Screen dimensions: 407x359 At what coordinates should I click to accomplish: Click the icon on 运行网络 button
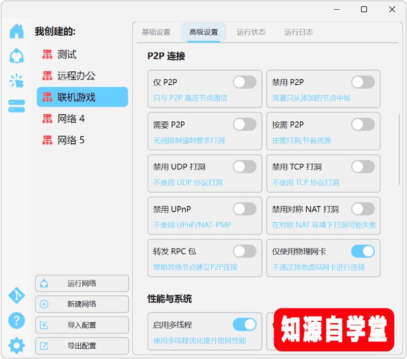pyautogui.click(x=44, y=284)
